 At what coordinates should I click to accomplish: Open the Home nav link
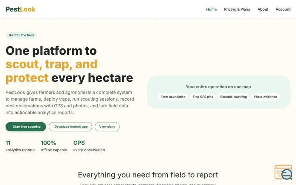click(x=211, y=9)
